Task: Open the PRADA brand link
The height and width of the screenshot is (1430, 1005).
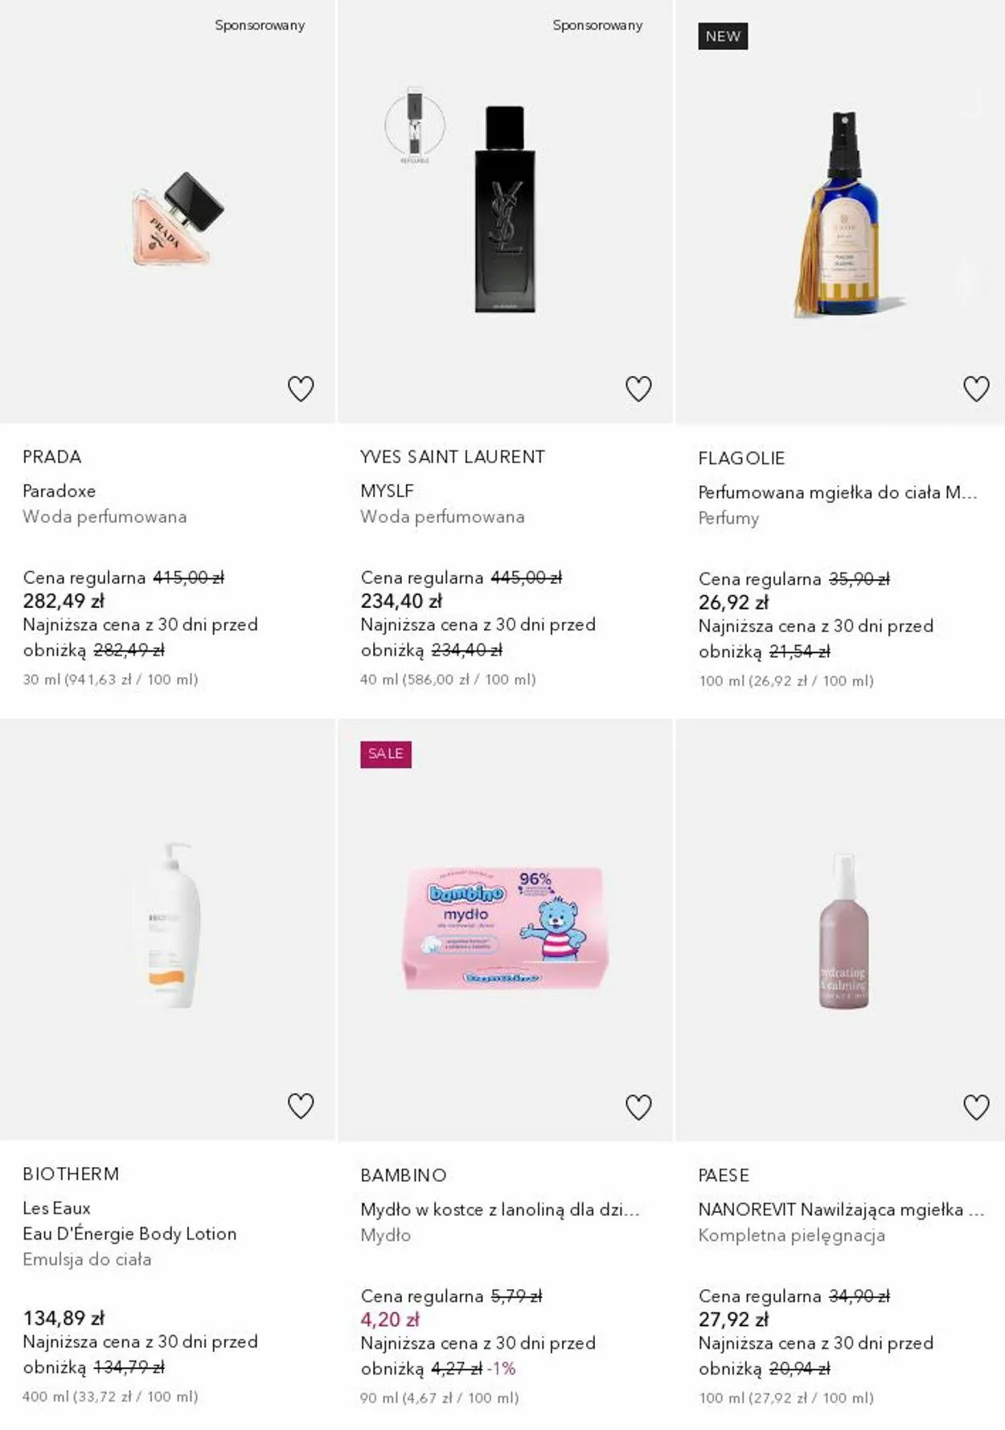Action: pos(52,457)
